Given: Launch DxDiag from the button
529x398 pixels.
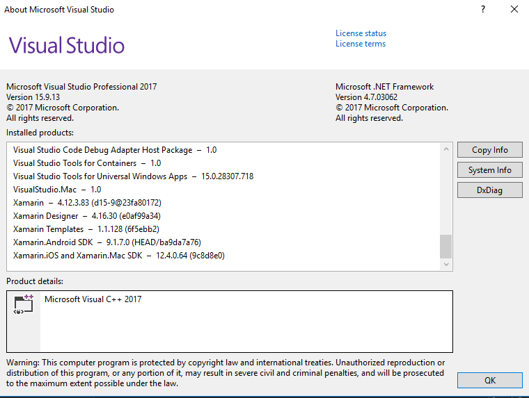Looking at the screenshot, I should [489, 190].
